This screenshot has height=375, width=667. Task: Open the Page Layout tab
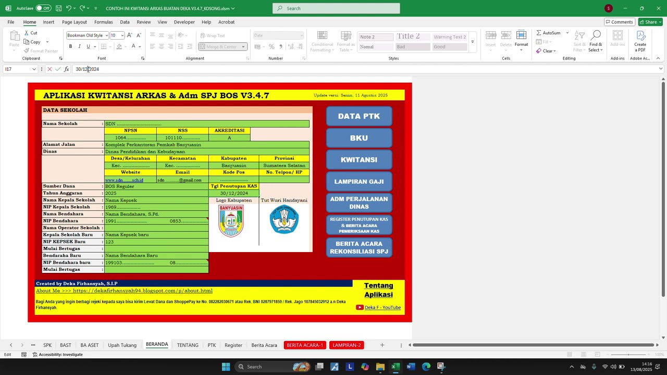pos(75,22)
